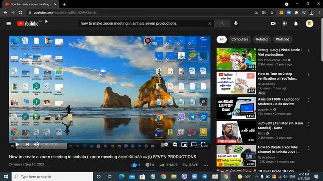Open the player settings gear
323x181 pixels.
click(175, 144)
